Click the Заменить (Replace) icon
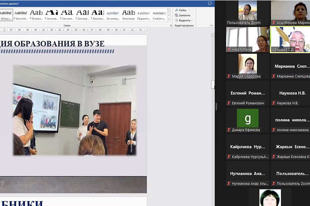Screen dimensions: 310x206 click(176, 15)
